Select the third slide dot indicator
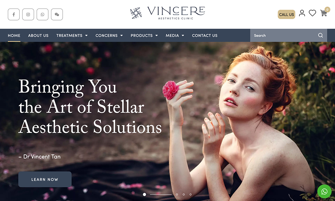The height and width of the screenshot is (201, 335). tap(184, 195)
